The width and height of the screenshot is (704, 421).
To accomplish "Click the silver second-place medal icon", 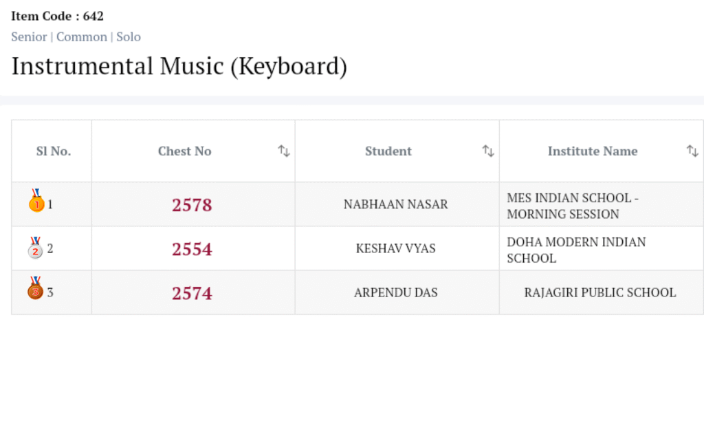I will tap(36, 248).
